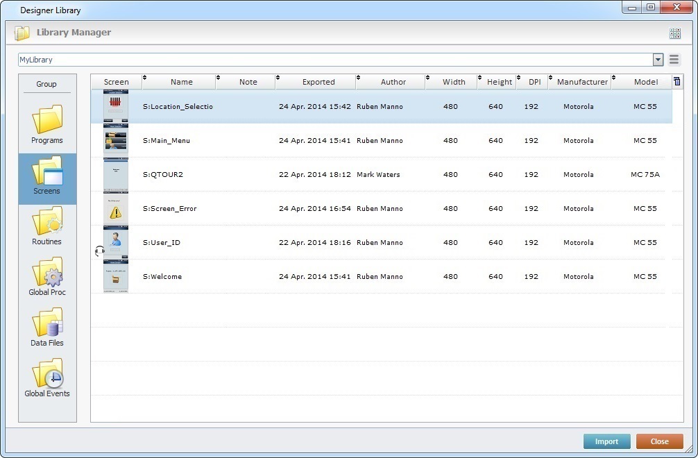The height and width of the screenshot is (458, 698).
Task: Sort by the Author column header
Action: pos(393,82)
